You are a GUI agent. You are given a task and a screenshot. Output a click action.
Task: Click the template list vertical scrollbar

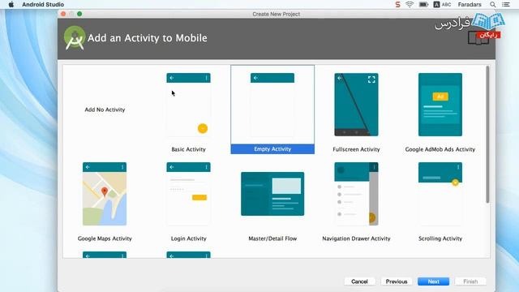(487, 135)
